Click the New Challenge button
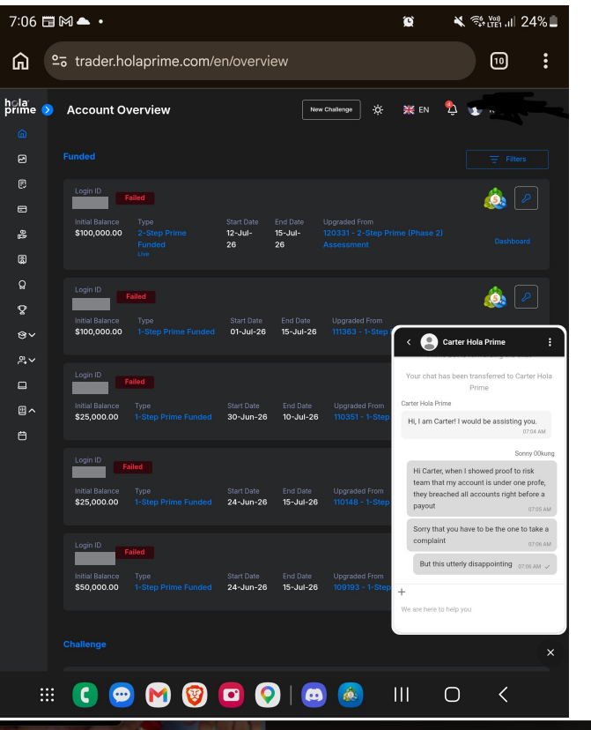 tap(331, 110)
